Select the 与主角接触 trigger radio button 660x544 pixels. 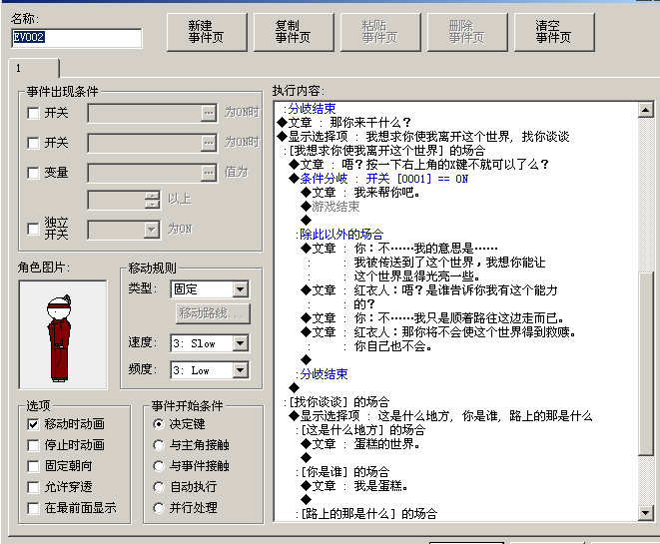(159, 445)
